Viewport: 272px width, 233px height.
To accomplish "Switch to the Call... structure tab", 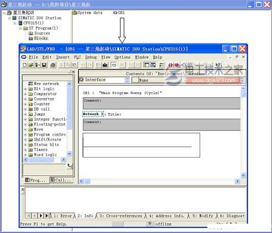I will pos(61,180).
